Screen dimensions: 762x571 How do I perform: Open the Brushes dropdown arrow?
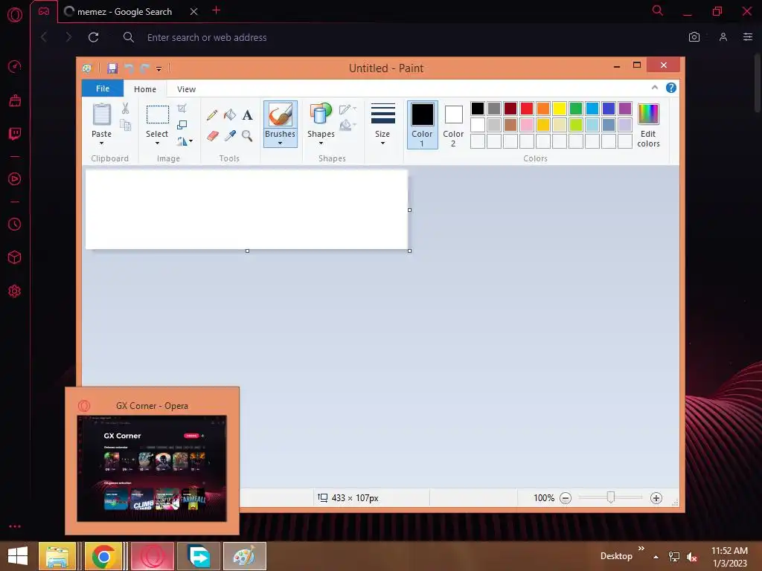[280, 143]
